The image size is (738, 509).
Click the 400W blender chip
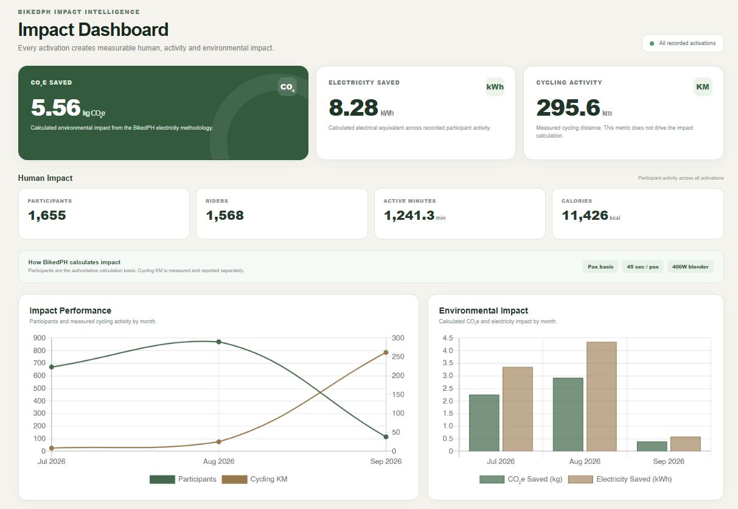pos(690,267)
